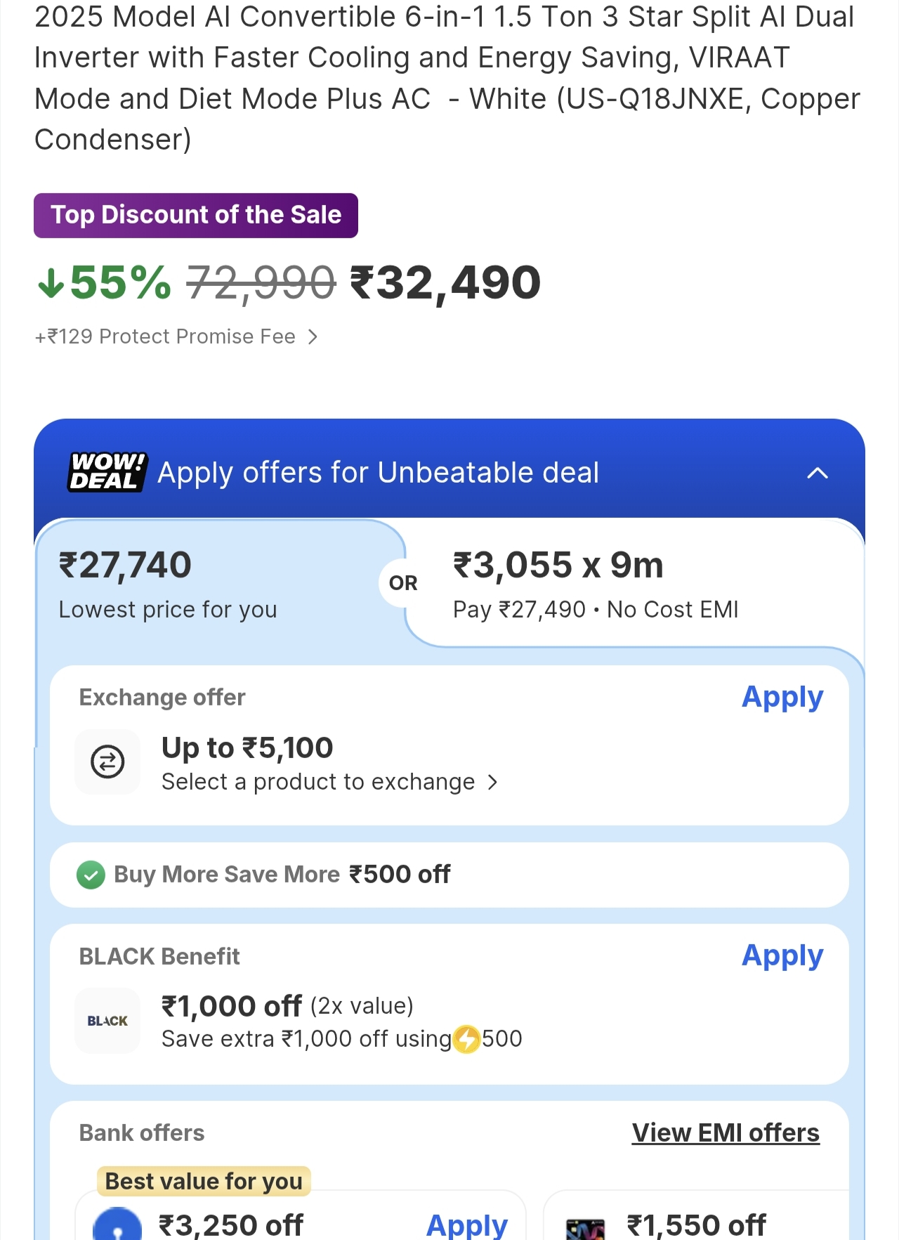Click the WOW! DEAL badge icon
The image size is (899, 1240).
pos(107,471)
